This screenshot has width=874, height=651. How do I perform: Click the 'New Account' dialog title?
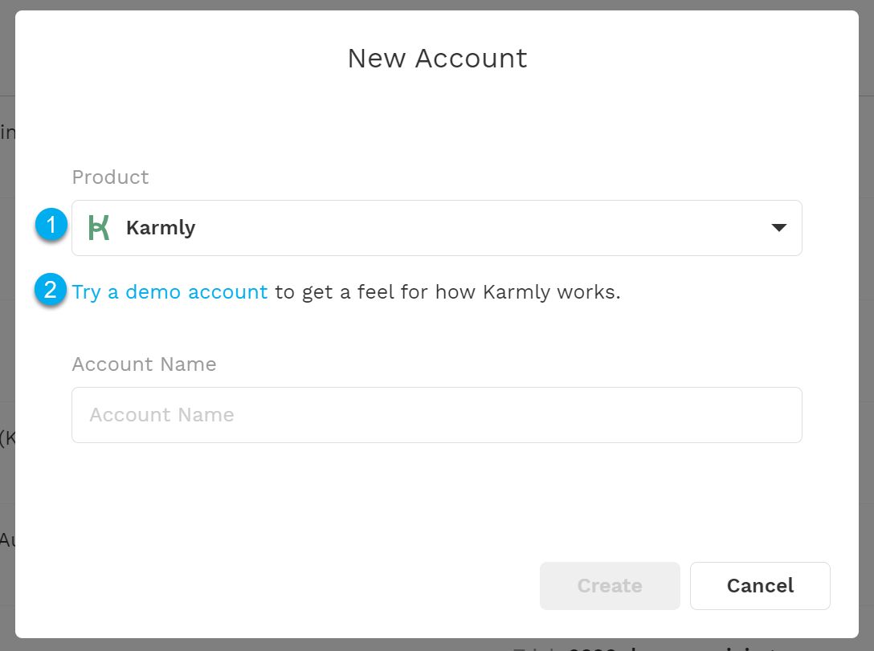438,59
